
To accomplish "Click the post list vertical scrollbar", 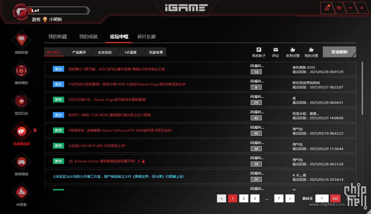I will (x=362, y=88).
